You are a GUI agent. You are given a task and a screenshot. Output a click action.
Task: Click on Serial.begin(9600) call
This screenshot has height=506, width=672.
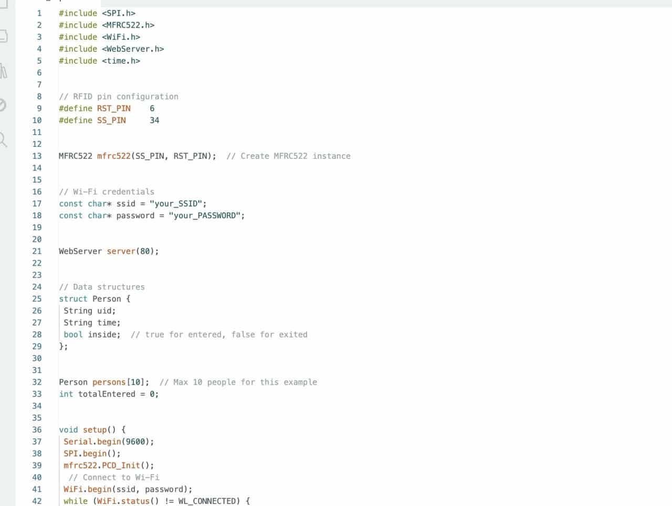coord(109,442)
